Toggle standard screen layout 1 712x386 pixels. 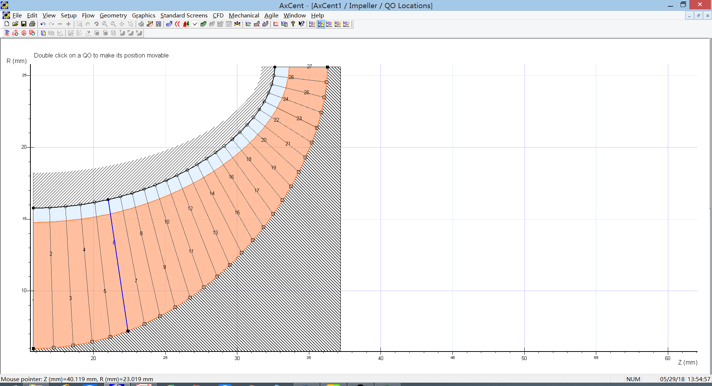(x=312, y=24)
